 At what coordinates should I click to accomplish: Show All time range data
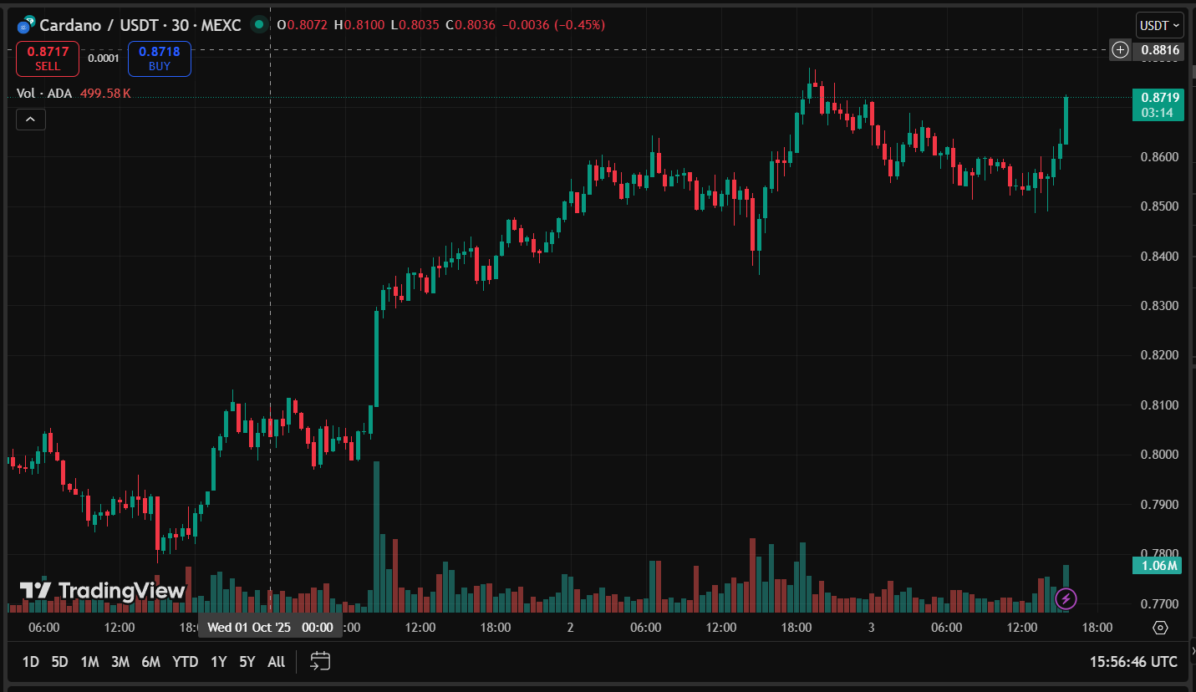[276, 662]
